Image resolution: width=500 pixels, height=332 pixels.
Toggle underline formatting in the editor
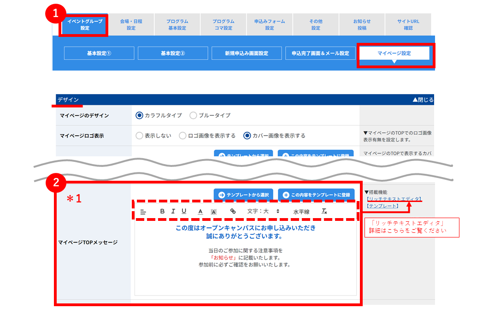coord(184,211)
